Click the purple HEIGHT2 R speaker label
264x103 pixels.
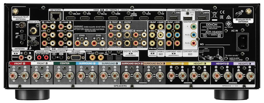(x=222, y=63)
